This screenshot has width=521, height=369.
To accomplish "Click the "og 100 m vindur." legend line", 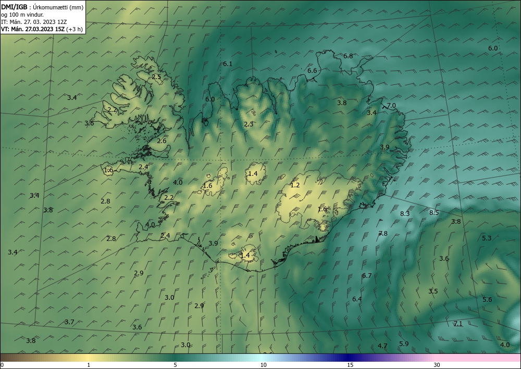I will coord(22,15).
